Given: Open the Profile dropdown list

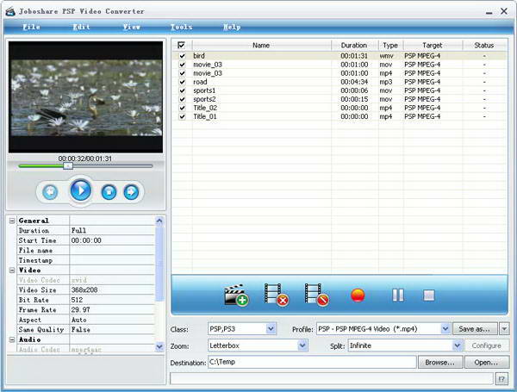Looking at the screenshot, I should click(x=445, y=329).
